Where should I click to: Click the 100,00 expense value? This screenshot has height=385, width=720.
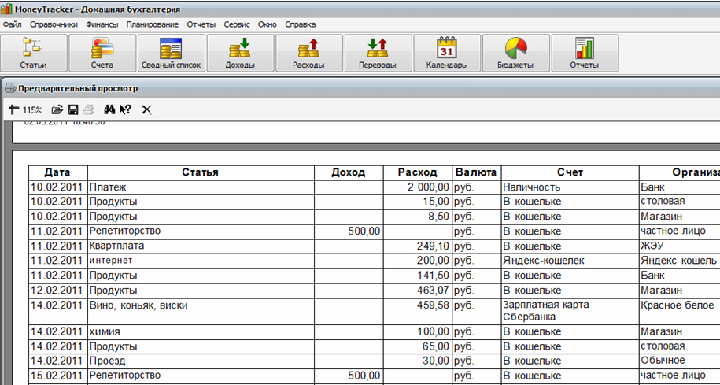pyautogui.click(x=433, y=331)
